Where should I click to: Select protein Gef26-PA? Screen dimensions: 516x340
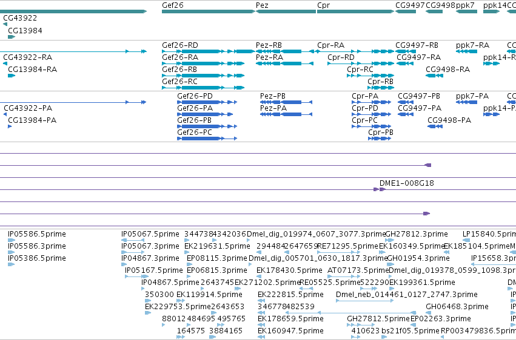coord(195,108)
